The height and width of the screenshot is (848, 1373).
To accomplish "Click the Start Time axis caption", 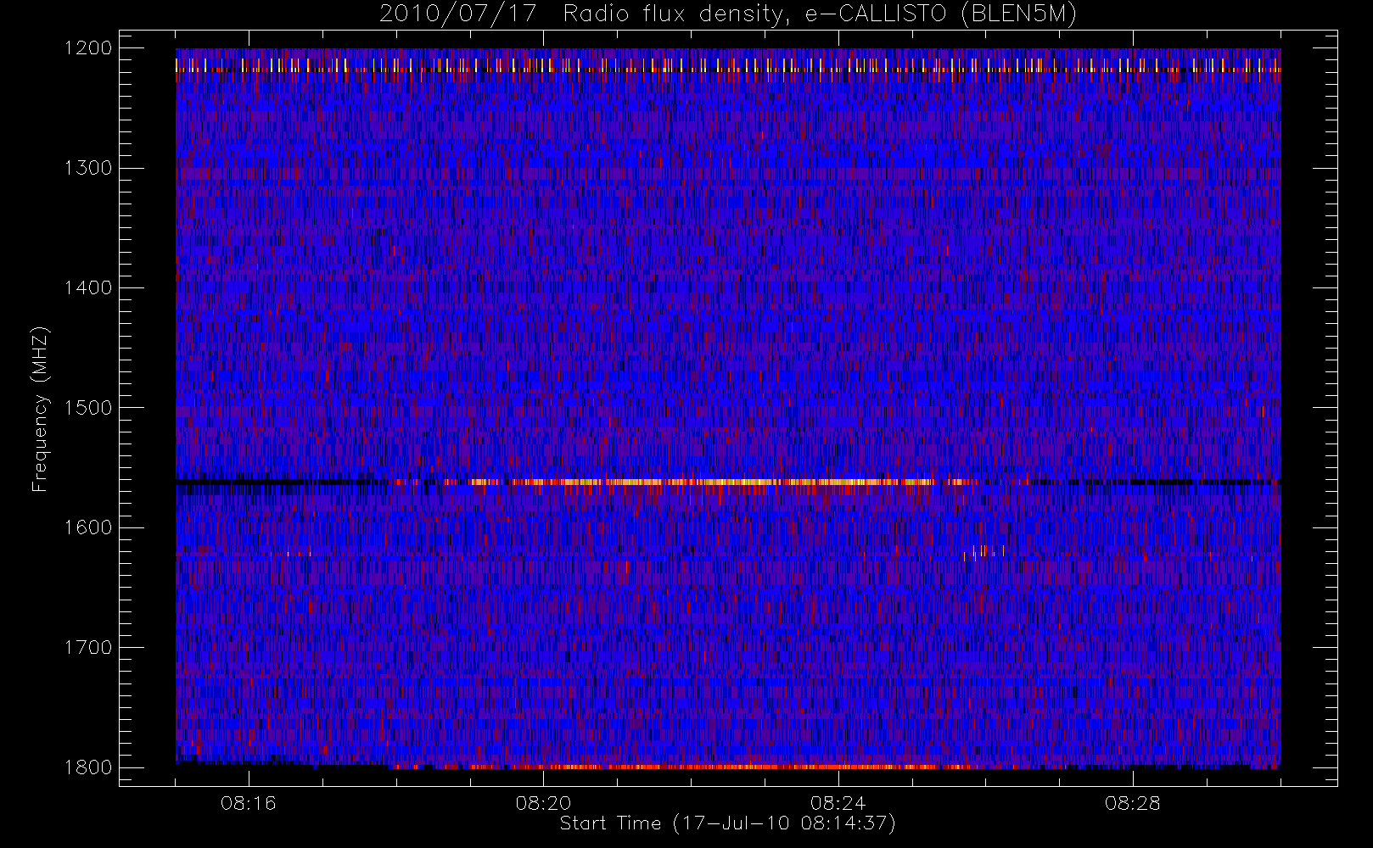I will pyautogui.click(x=728, y=823).
